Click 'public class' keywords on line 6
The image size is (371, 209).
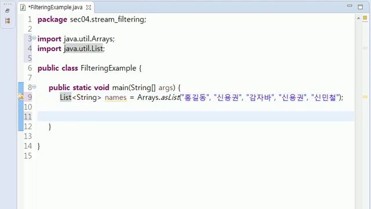tap(58, 69)
